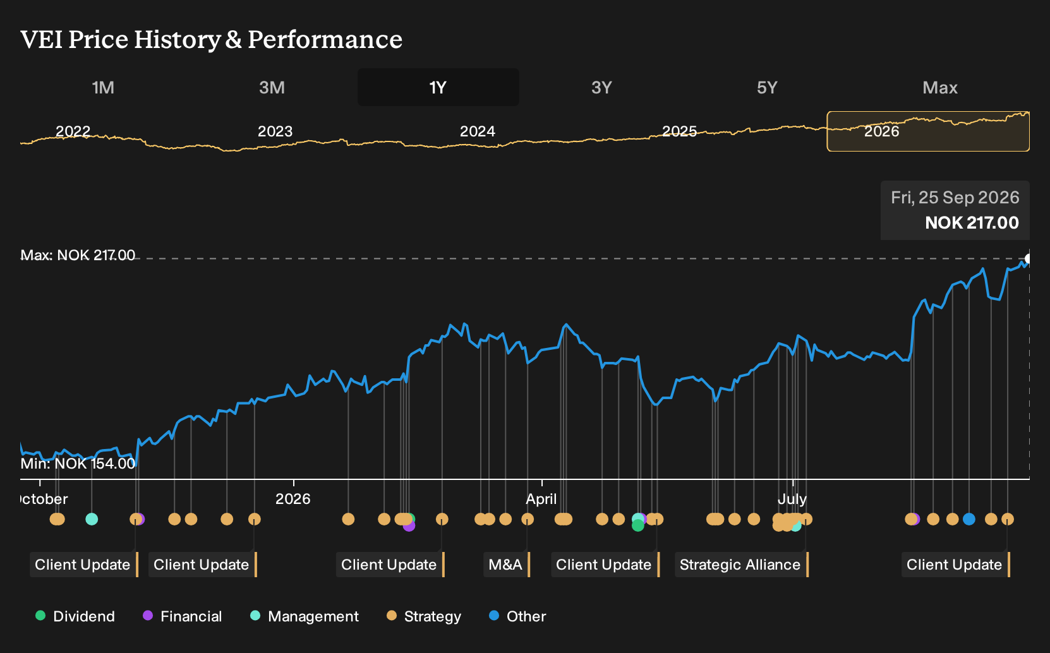Image resolution: width=1050 pixels, height=653 pixels.
Task: Click the teal Management event dot after October
Action: click(x=92, y=519)
